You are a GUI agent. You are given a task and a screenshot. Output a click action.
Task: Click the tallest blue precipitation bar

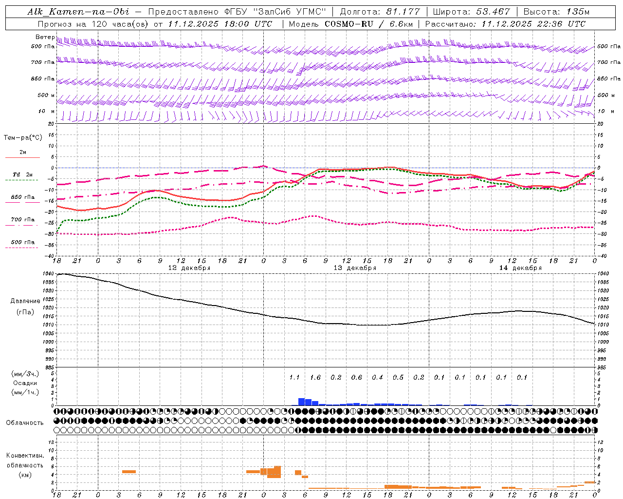pyautogui.click(x=301, y=402)
